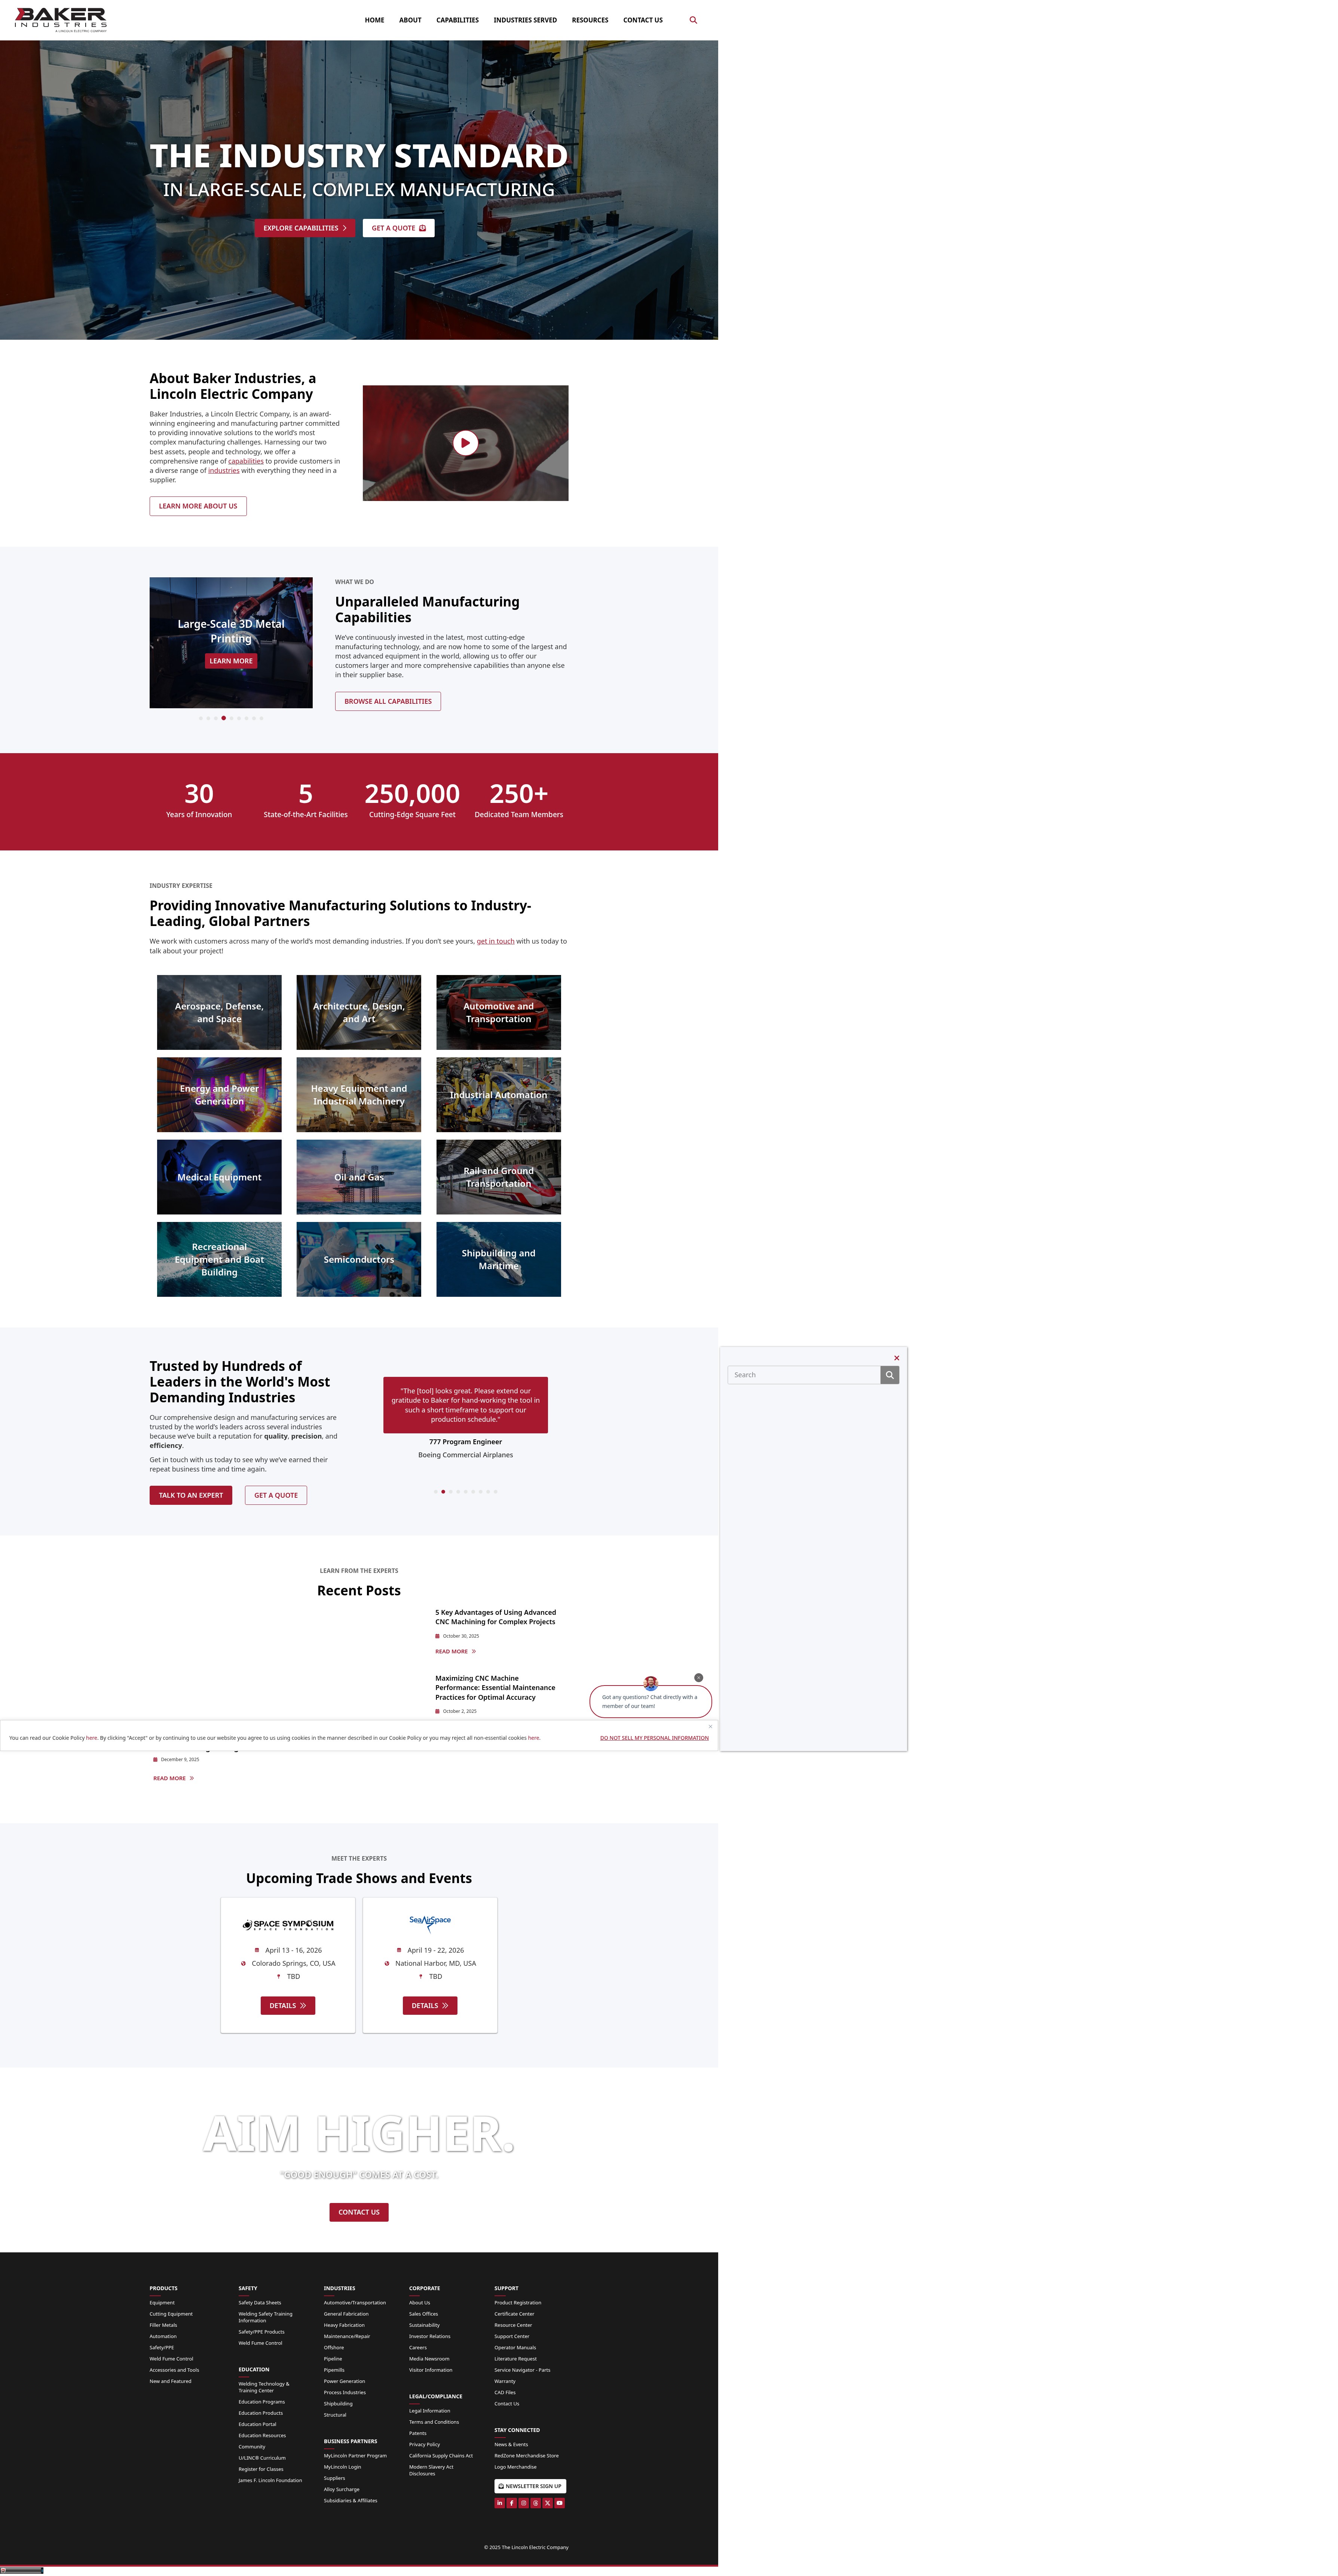
Task: Open Semiconductors tile
Action: (359, 1259)
